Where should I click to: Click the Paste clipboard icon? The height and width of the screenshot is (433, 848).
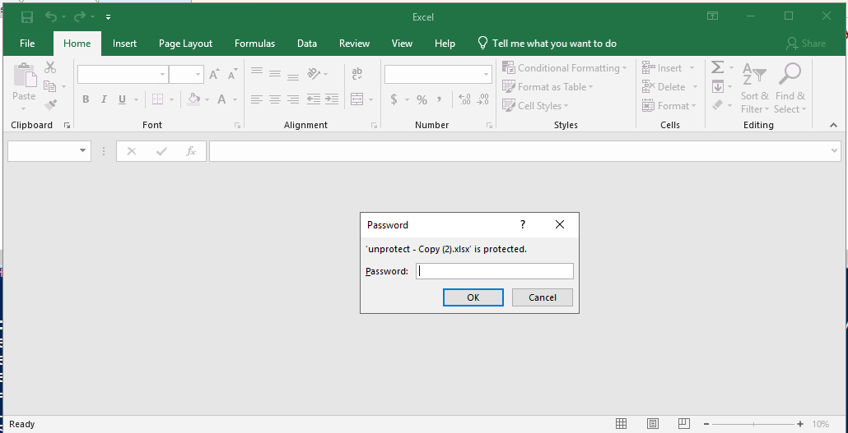(24, 76)
